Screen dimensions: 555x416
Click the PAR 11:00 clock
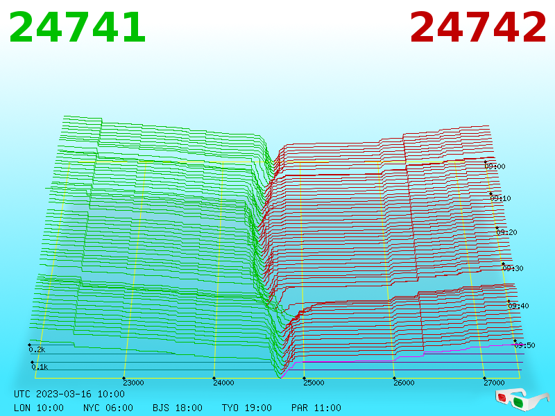click(x=316, y=408)
